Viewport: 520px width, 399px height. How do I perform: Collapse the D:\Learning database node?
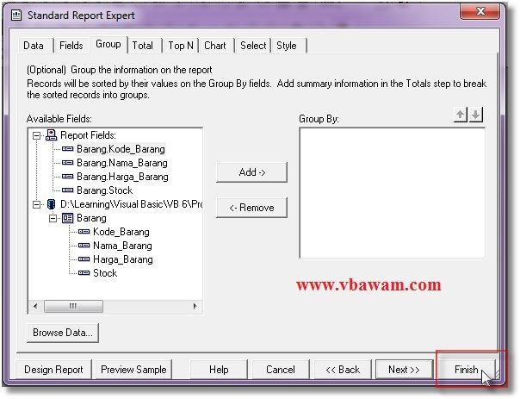tap(36, 204)
